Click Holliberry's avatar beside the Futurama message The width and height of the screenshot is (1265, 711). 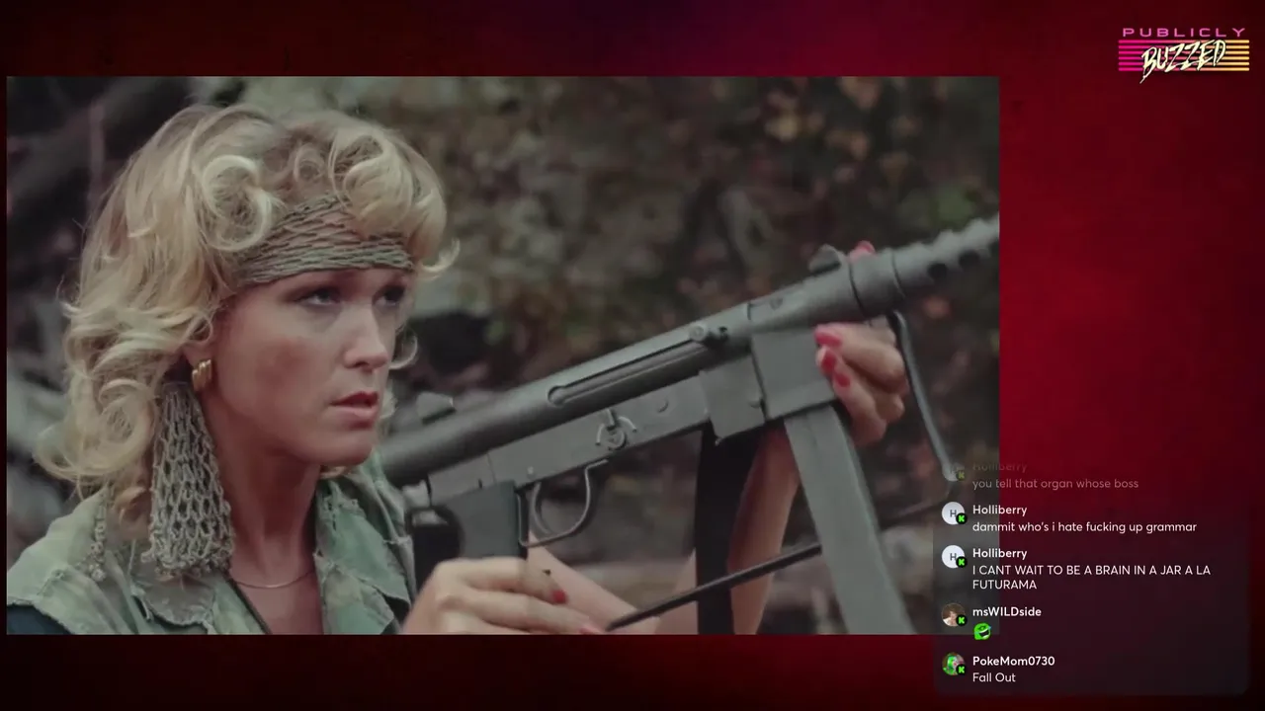tap(953, 557)
